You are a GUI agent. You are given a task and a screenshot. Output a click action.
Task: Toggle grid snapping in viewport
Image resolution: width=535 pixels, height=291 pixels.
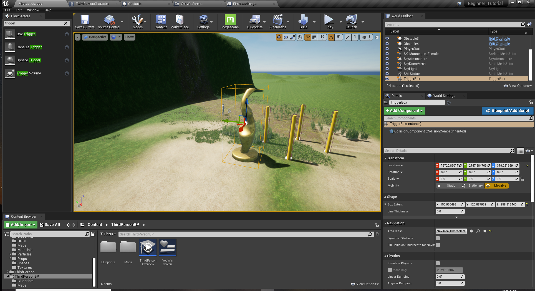[x=314, y=37]
